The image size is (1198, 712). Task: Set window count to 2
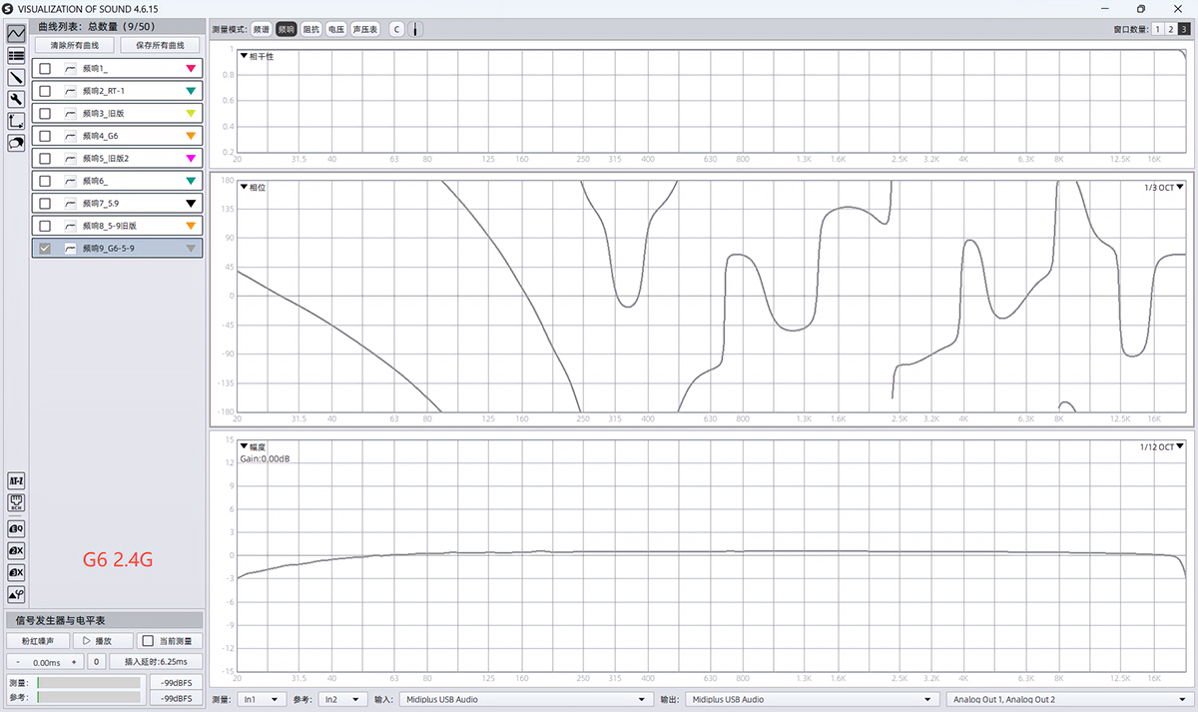click(1170, 29)
